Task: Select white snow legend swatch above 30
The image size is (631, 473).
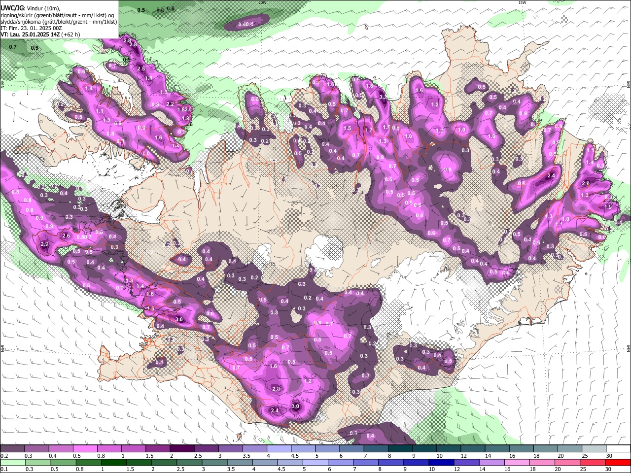Action: 617,449
